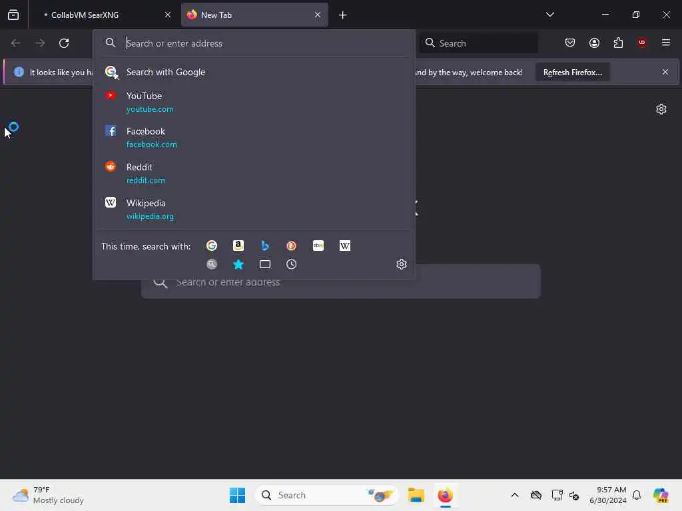Focus the new tab page search field
Image resolution: width=682 pixels, height=511 pixels.
pos(340,282)
